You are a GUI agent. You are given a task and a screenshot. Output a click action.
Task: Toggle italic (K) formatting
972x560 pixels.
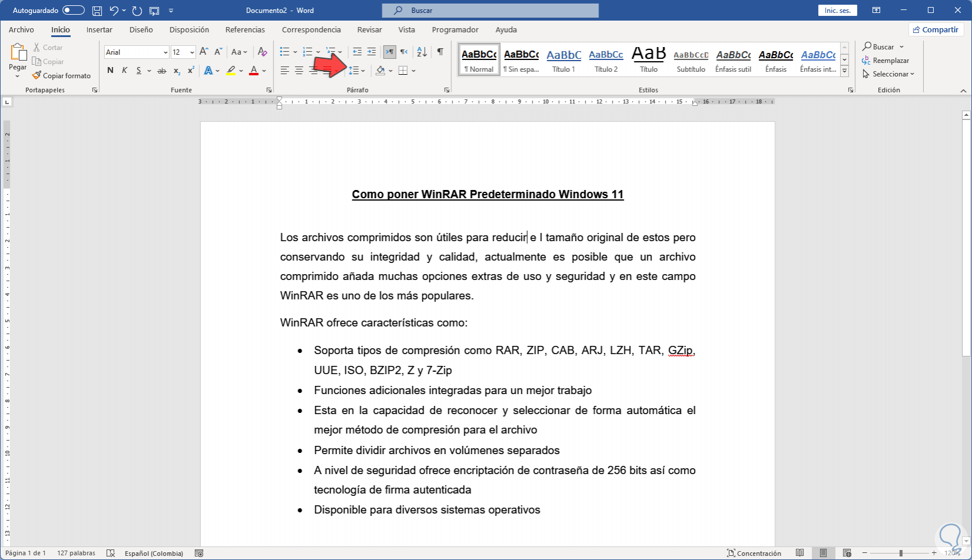[x=124, y=71]
